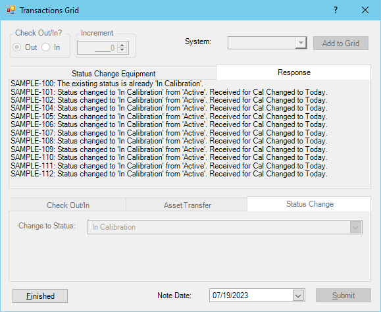This screenshot has width=381, height=312.
Task: Select the In radio button
Action: click(45, 47)
